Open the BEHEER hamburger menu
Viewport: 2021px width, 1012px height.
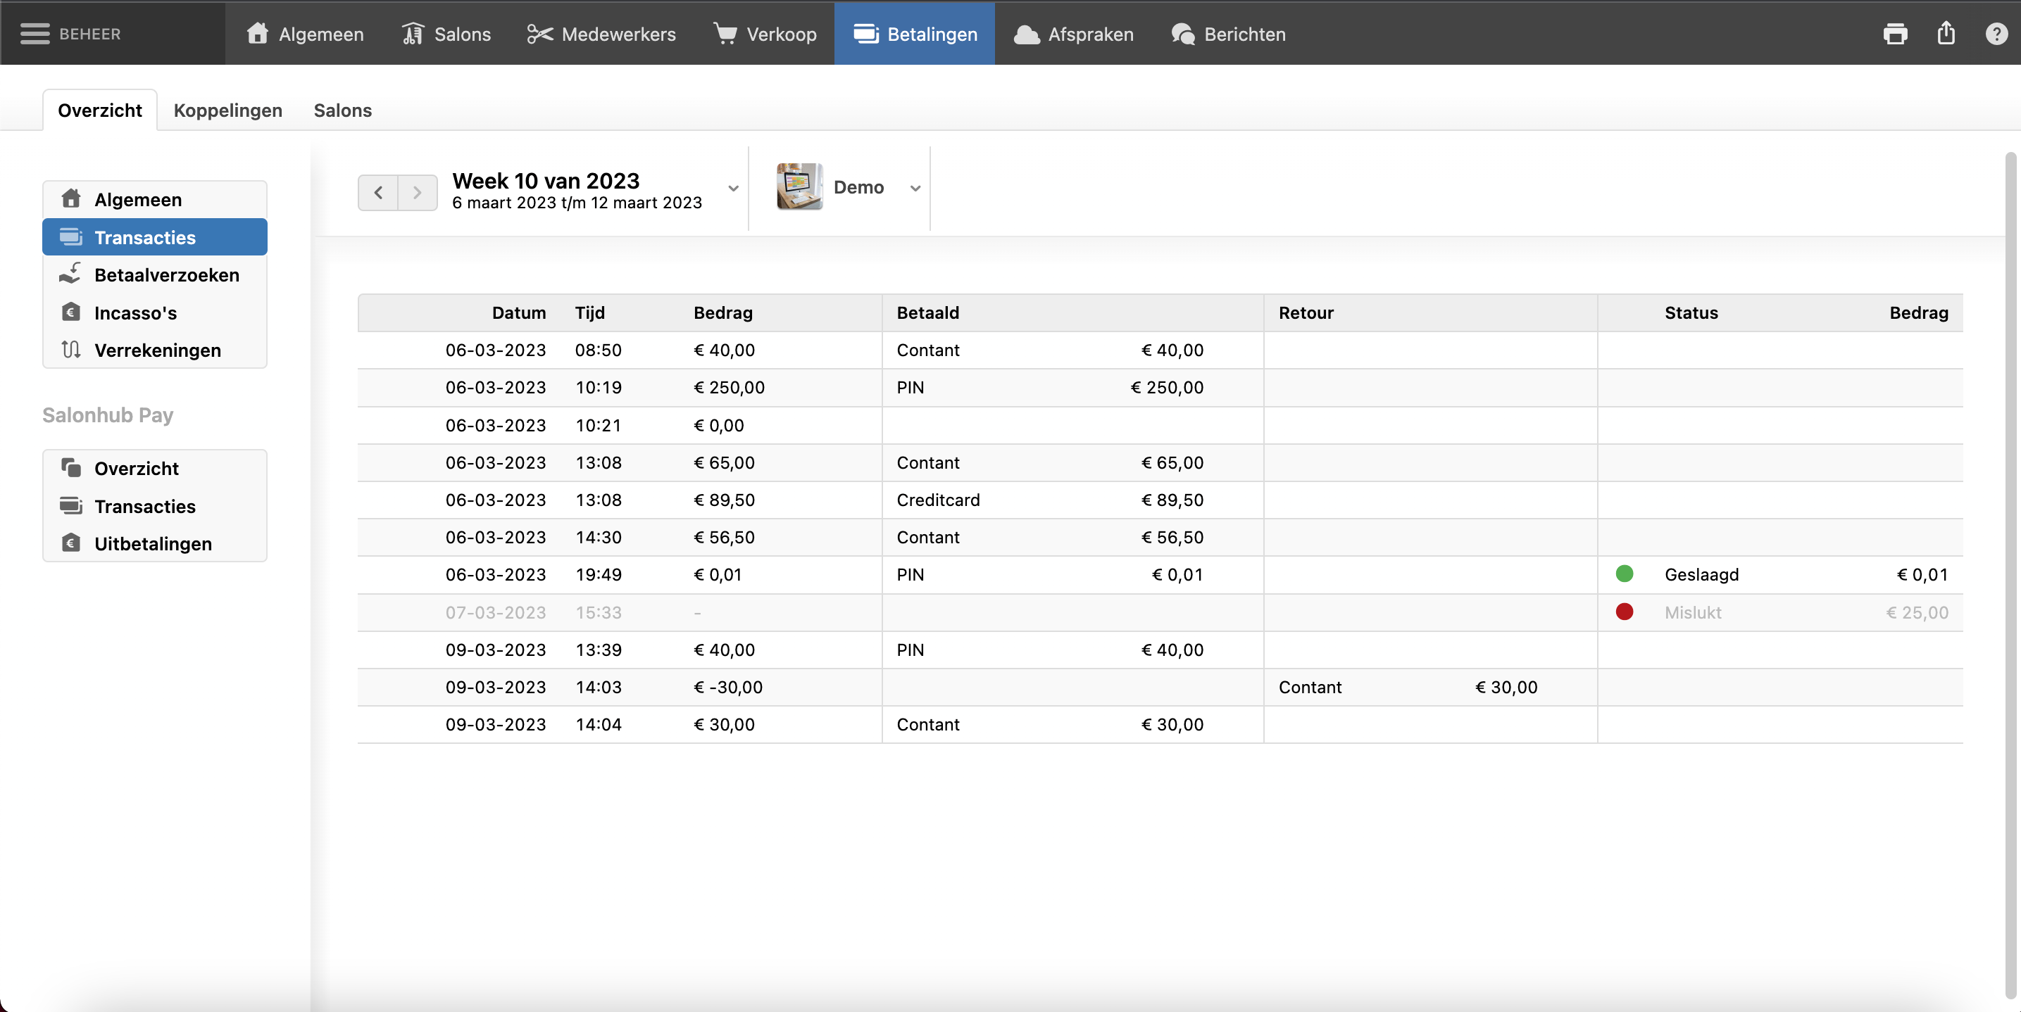[35, 34]
